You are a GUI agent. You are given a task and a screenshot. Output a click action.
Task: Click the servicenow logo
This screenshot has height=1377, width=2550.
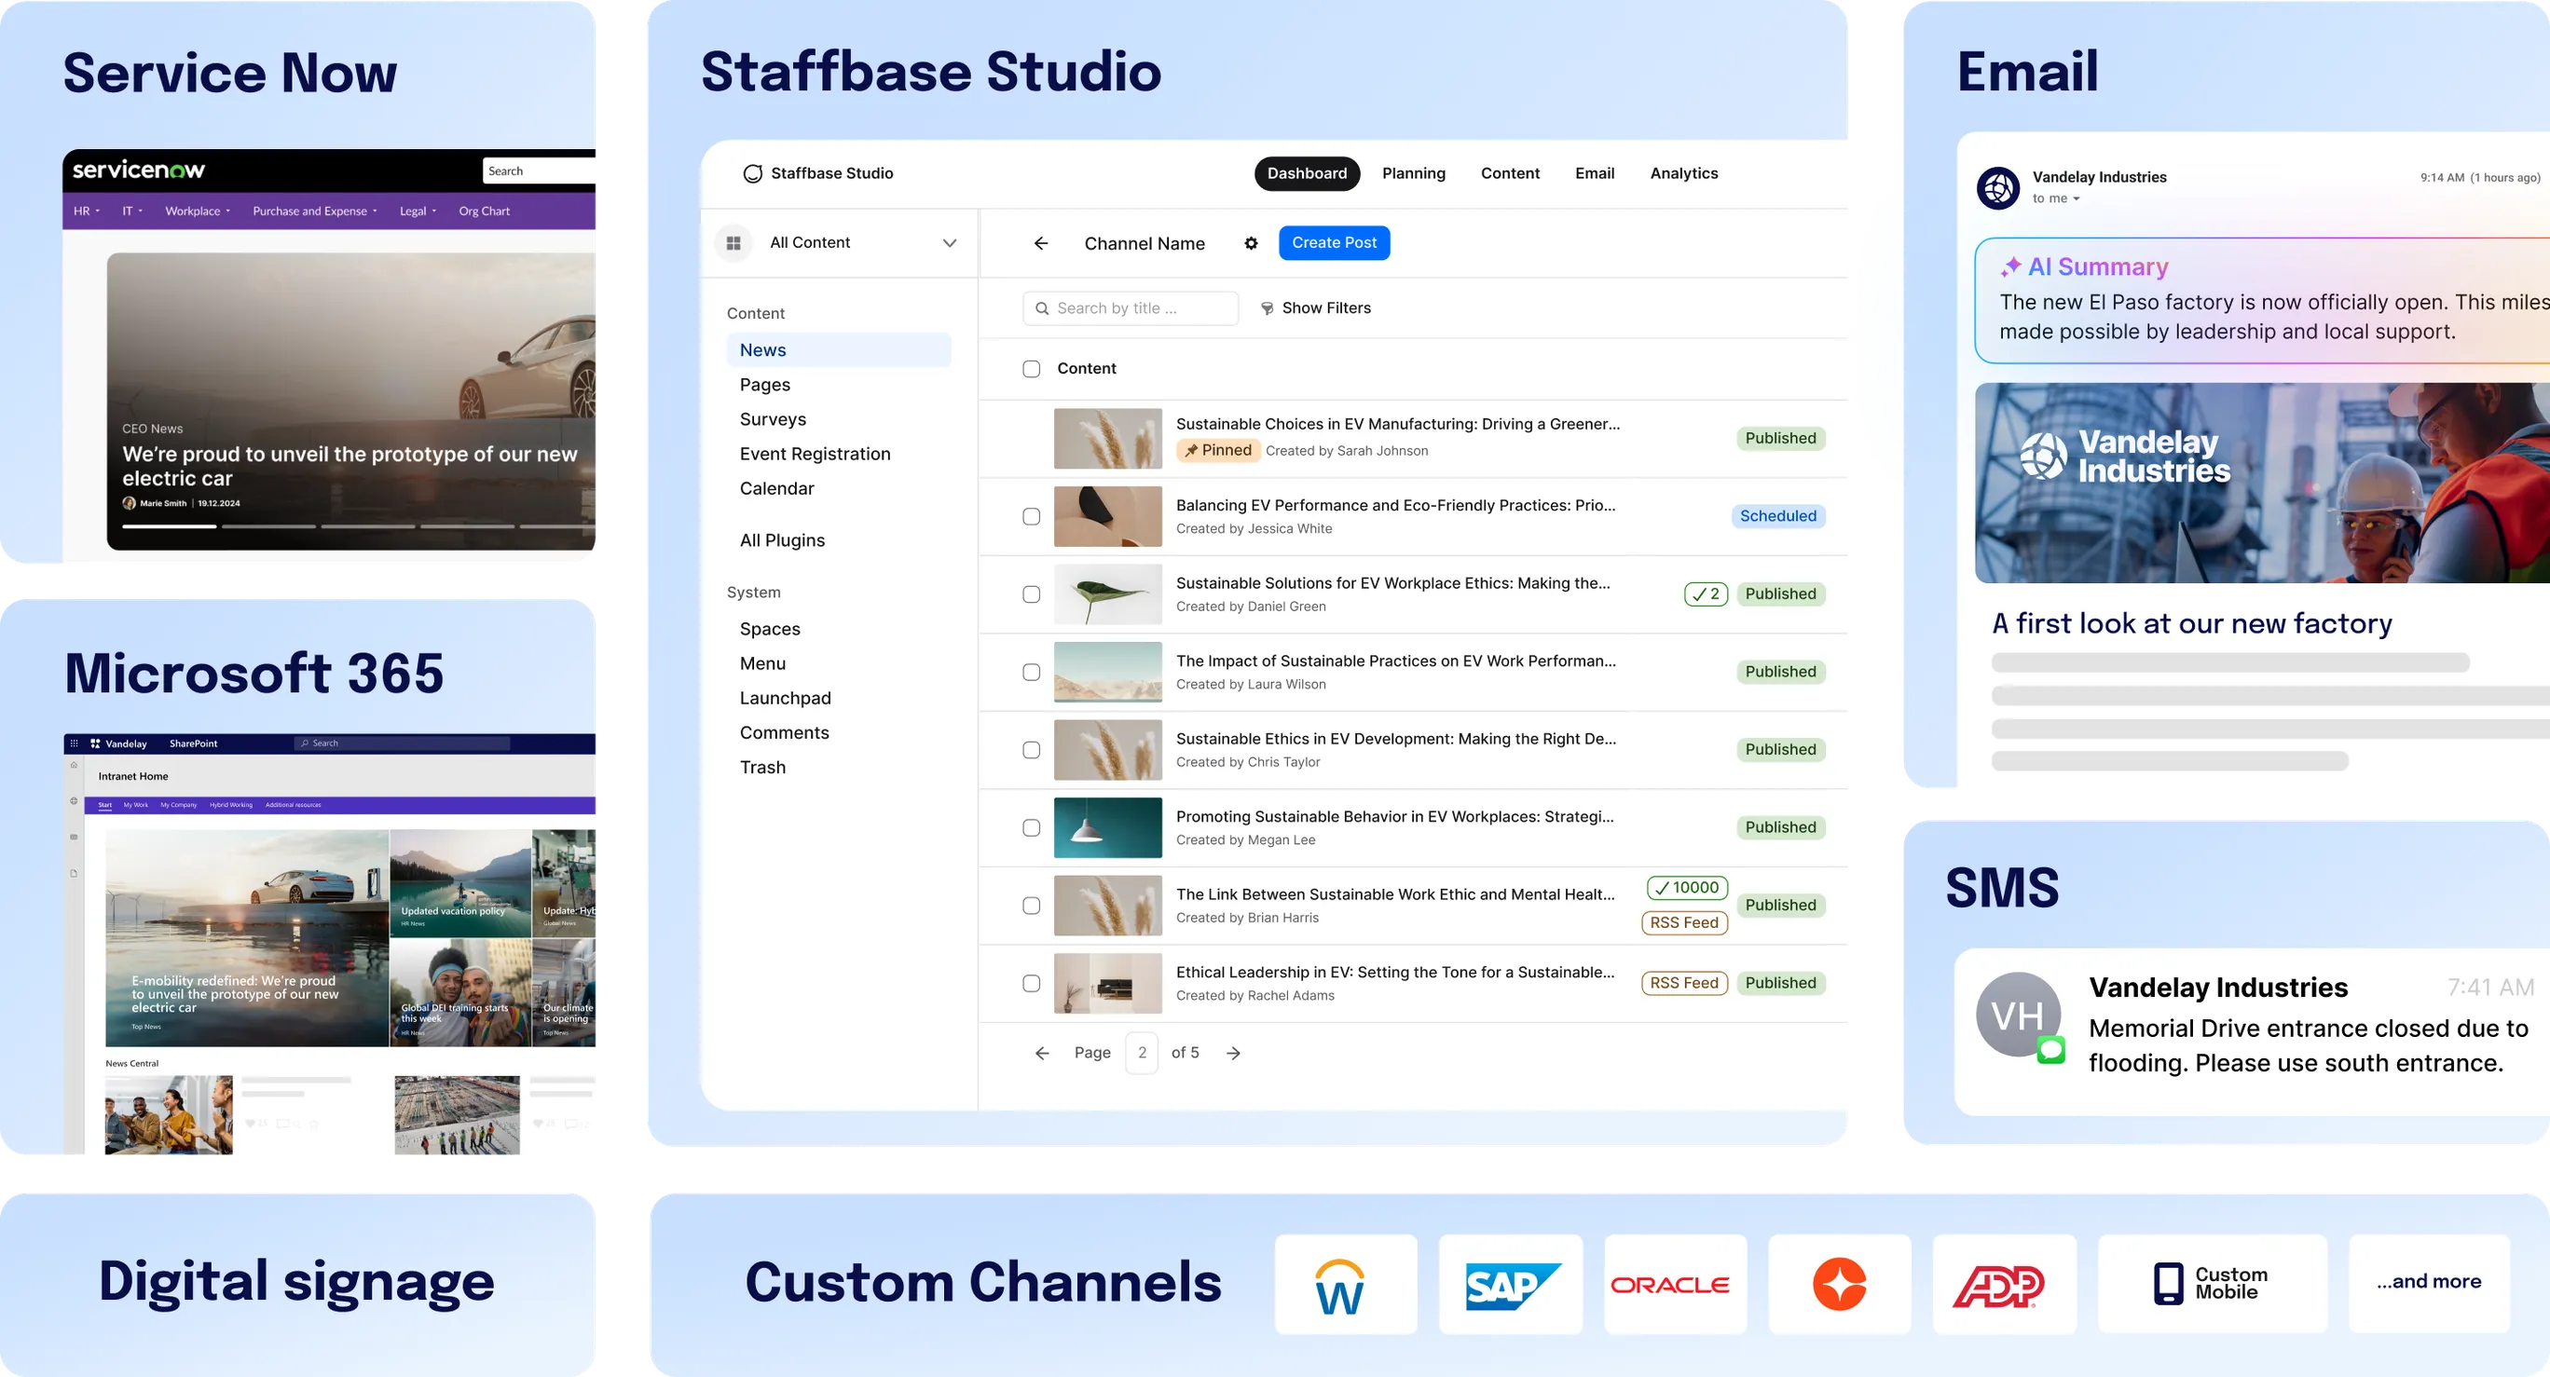coord(139,170)
